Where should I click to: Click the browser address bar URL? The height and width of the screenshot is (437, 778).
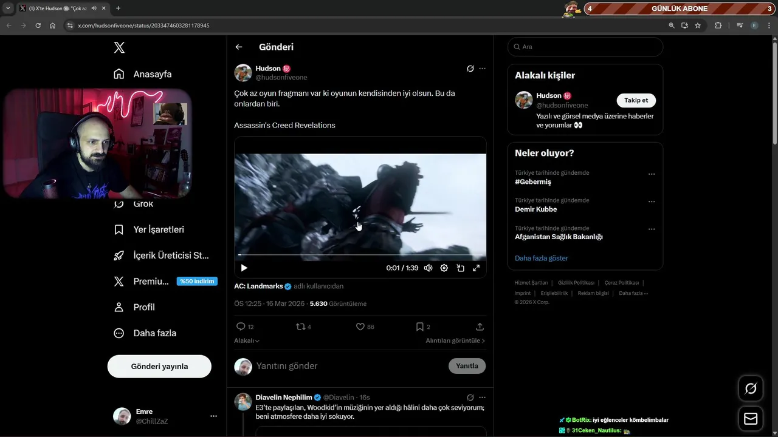(x=143, y=25)
